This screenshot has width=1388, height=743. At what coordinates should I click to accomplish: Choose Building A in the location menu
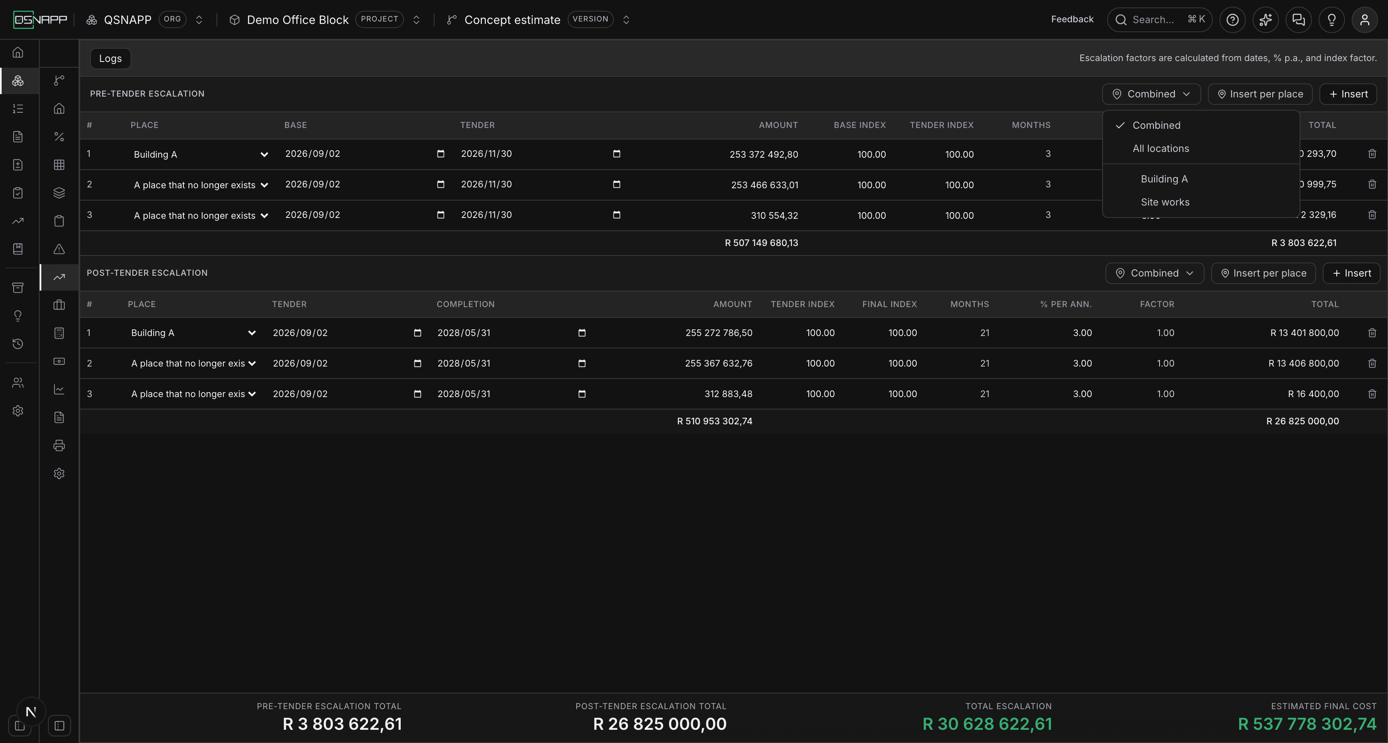click(x=1200, y=179)
